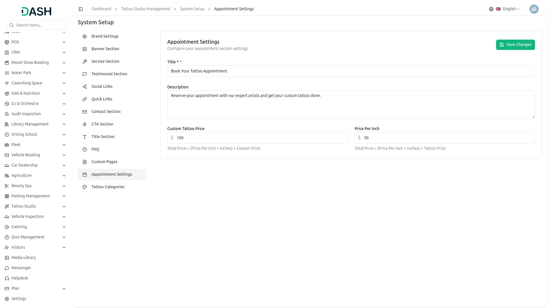Open the Custom Pages setup item
This screenshot has width=549, height=308.
[104, 162]
